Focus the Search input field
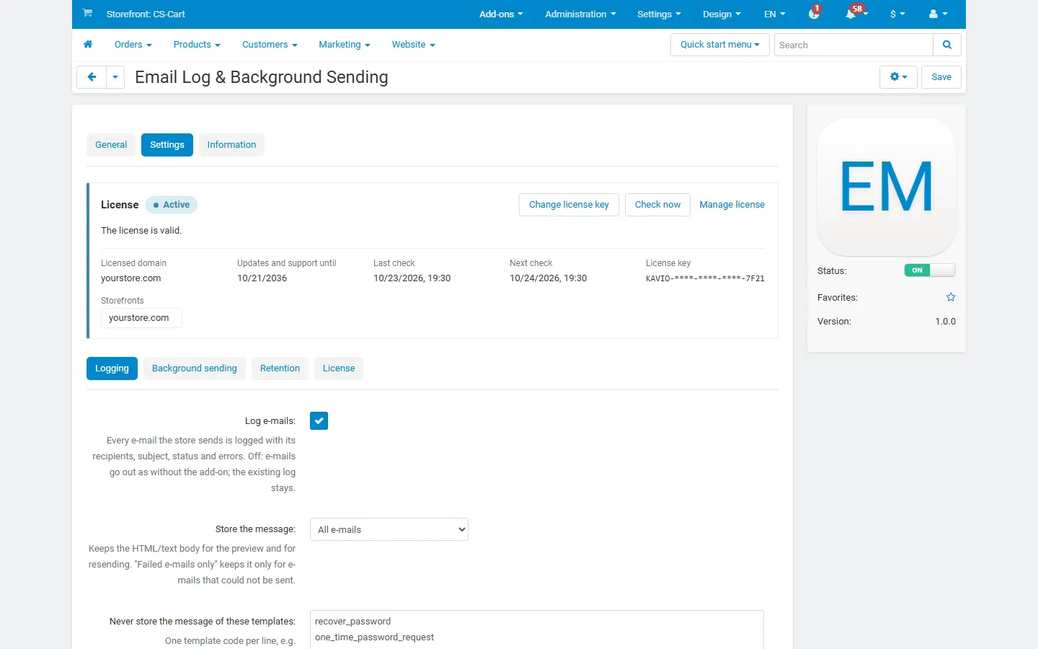Screen dimensions: 1038x649 coord(853,45)
